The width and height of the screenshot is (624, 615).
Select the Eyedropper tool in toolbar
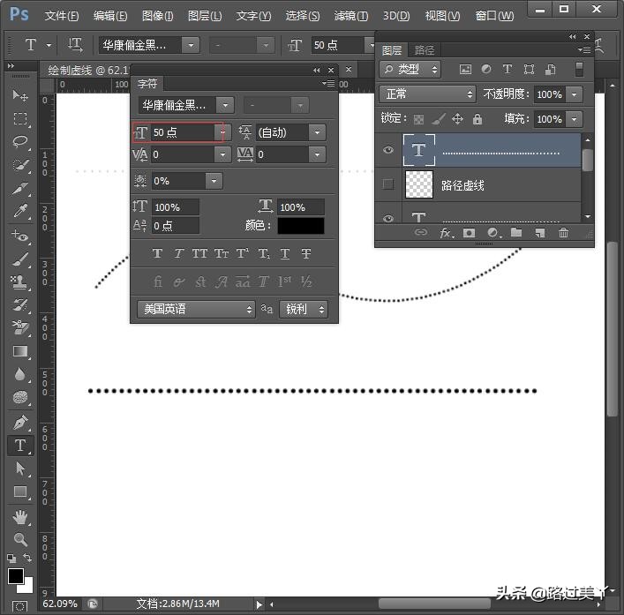[x=20, y=211]
